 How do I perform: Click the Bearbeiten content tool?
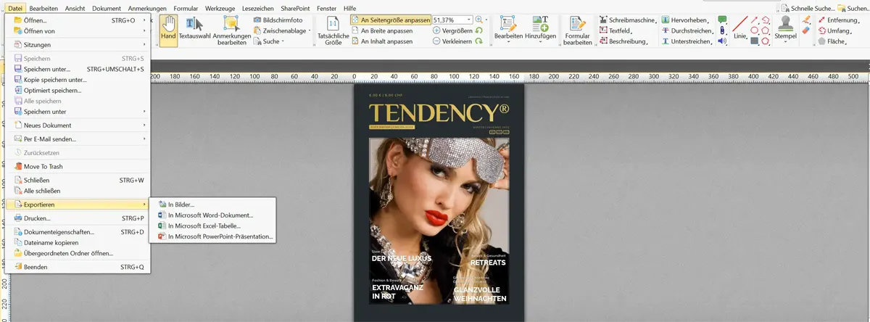(x=508, y=30)
